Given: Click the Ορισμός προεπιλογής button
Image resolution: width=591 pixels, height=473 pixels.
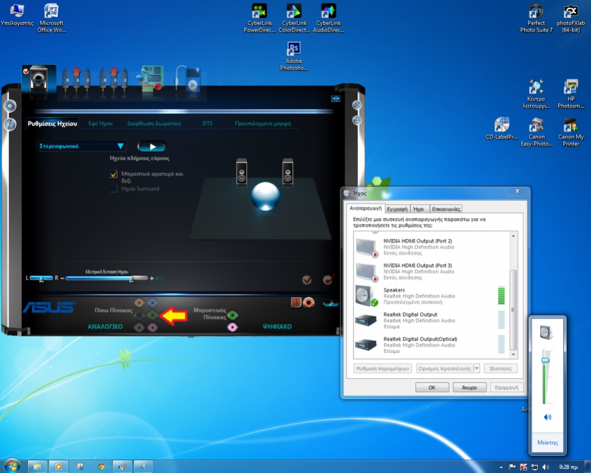Looking at the screenshot, I should coord(444,368).
